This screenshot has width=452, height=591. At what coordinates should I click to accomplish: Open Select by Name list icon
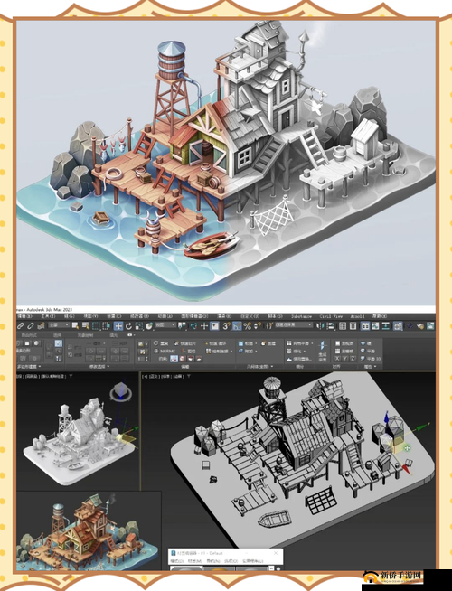(x=86, y=325)
